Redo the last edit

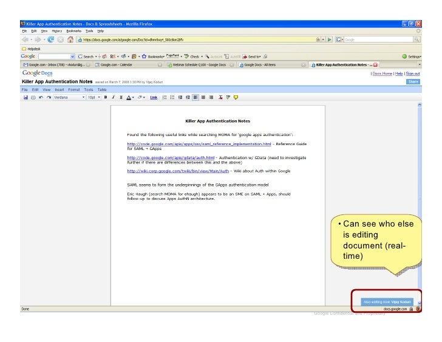click(x=49, y=98)
